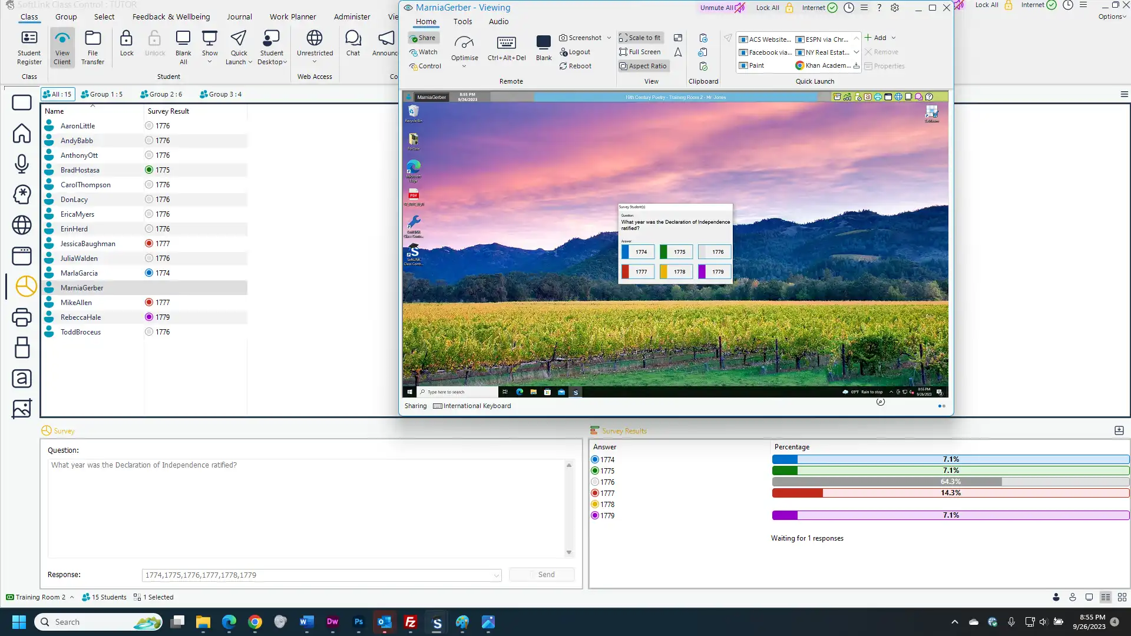1131x636 pixels.
Task: Expand Quick Launch dropdown
Action: tap(250, 62)
